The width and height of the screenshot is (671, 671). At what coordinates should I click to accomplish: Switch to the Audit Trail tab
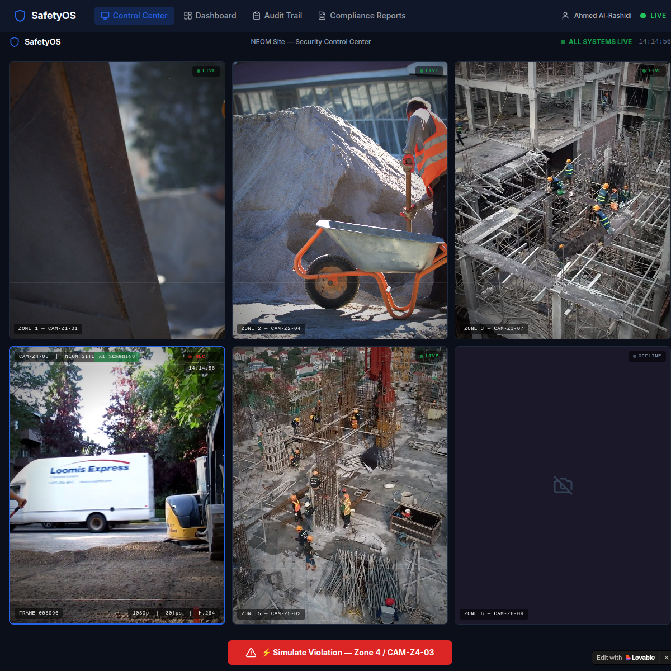click(x=277, y=16)
